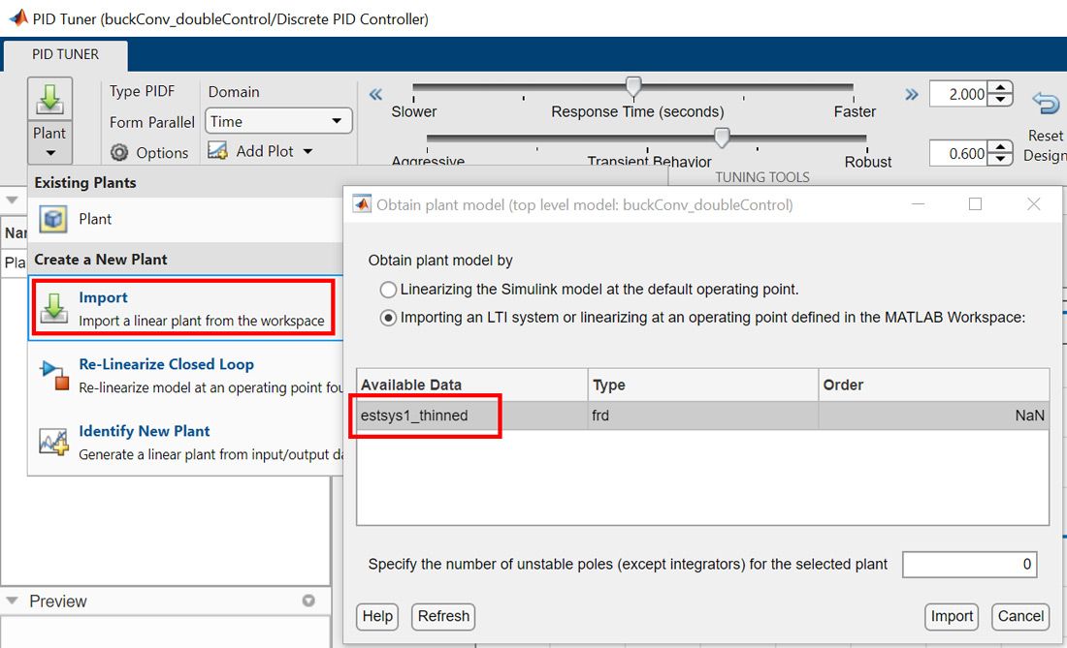Click Identify New Plant icon

pos(53,442)
